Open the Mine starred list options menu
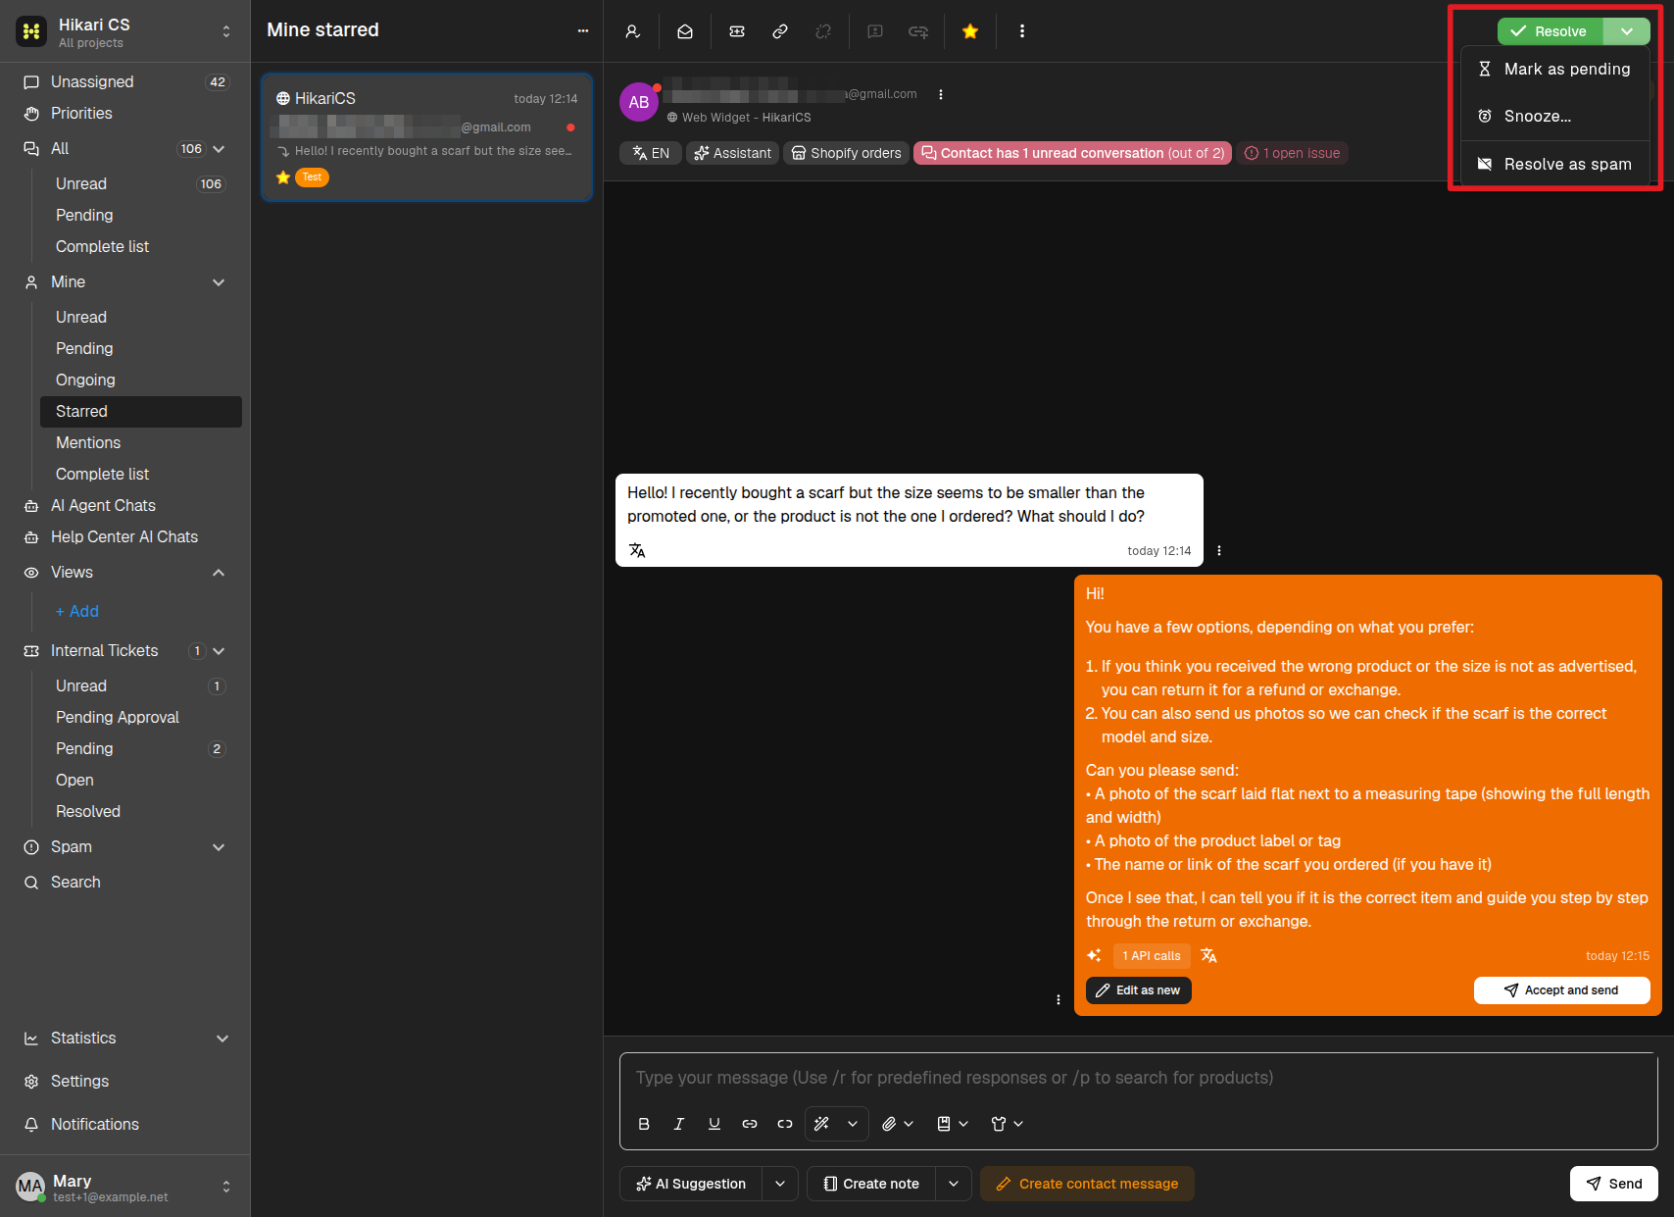The width and height of the screenshot is (1674, 1217). point(583,30)
